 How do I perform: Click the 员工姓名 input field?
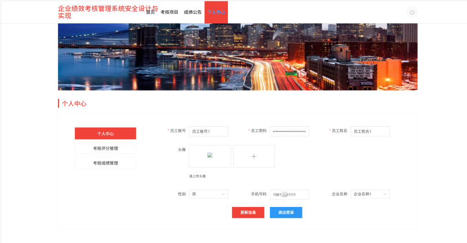[370, 131]
